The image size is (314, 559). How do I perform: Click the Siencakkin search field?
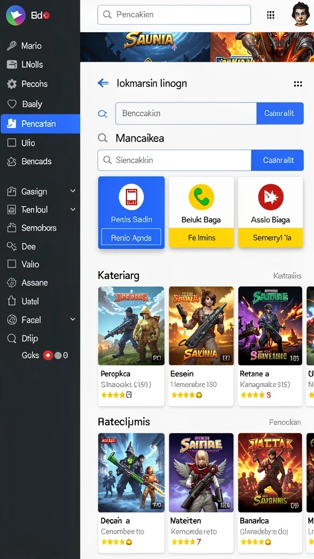point(174,160)
